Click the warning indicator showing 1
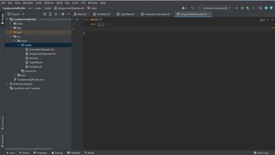The width and height of the screenshot is (275, 155). click(x=263, y=20)
